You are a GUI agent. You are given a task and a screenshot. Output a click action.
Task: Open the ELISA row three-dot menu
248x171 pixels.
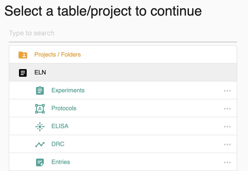point(227,127)
